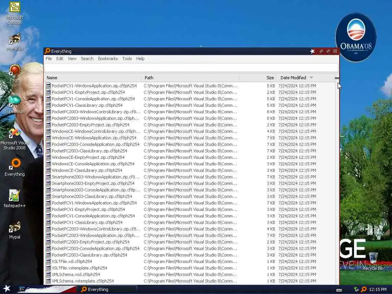This screenshot has height=294, width=392.
Task: Select the Everything desktop shortcut icon
Action: (x=15, y=167)
